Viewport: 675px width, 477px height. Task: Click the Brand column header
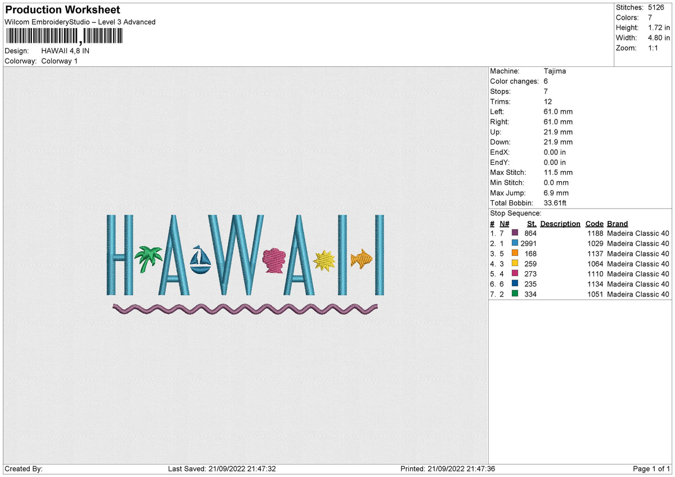[x=618, y=224]
